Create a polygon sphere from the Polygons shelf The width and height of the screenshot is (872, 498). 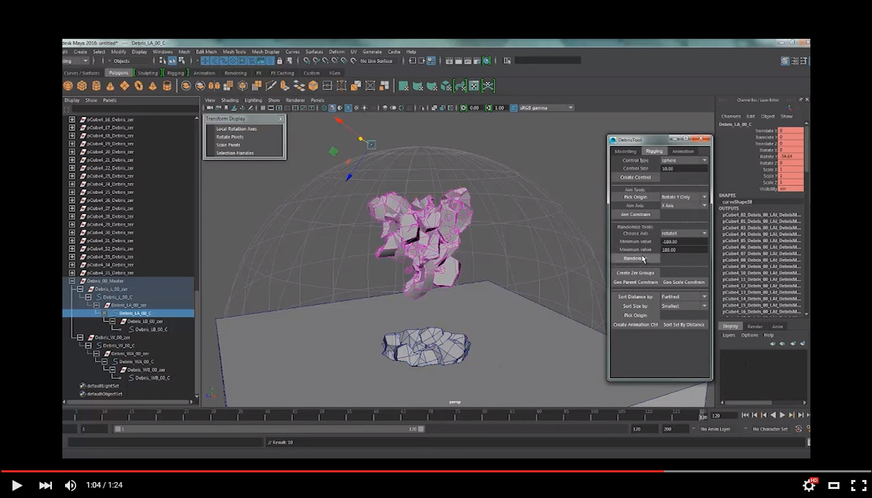coord(66,85)
